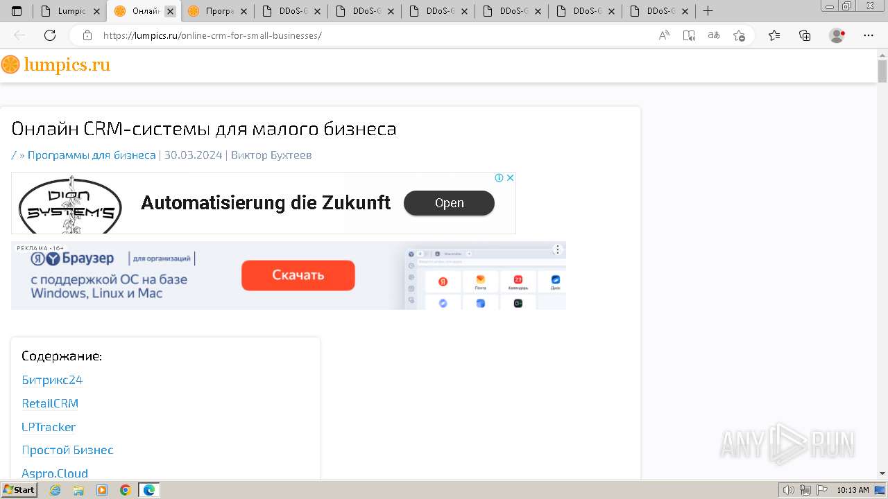Click the author name Виктор Бухтеев
Viewport: 888px width, 499px height.
click(x=271, y=155)
